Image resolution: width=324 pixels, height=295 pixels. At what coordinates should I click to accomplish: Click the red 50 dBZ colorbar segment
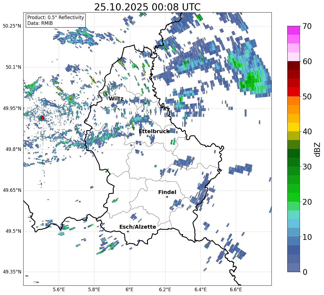(293, 92)
